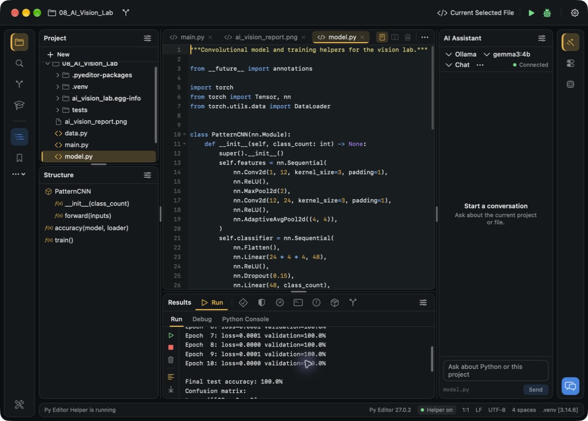
Task: Open the editor tabs overflow ellipsis menu
Action: coord(424,37)
